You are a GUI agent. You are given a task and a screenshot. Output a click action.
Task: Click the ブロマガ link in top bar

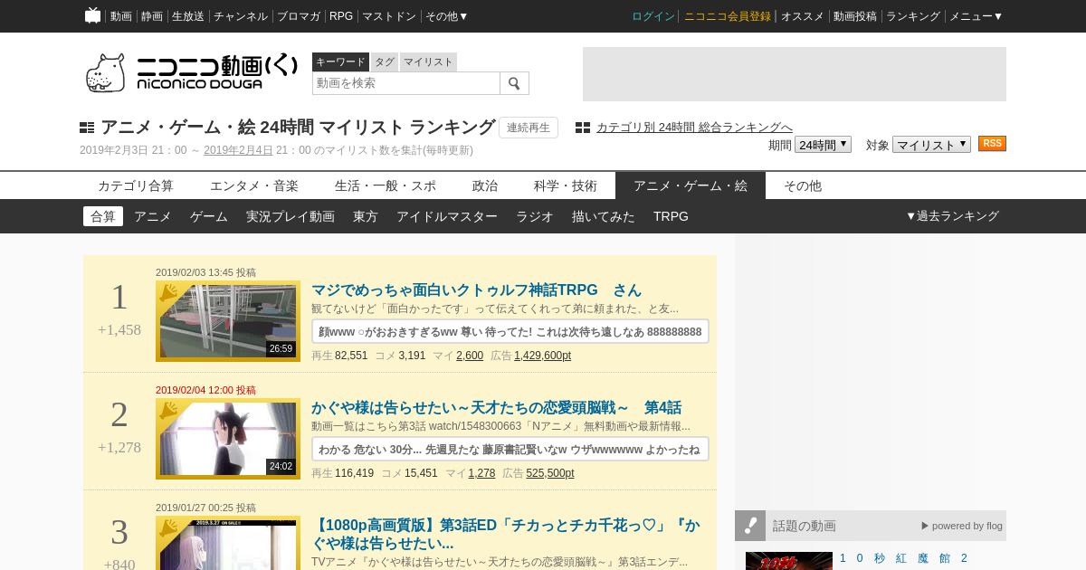299,16
